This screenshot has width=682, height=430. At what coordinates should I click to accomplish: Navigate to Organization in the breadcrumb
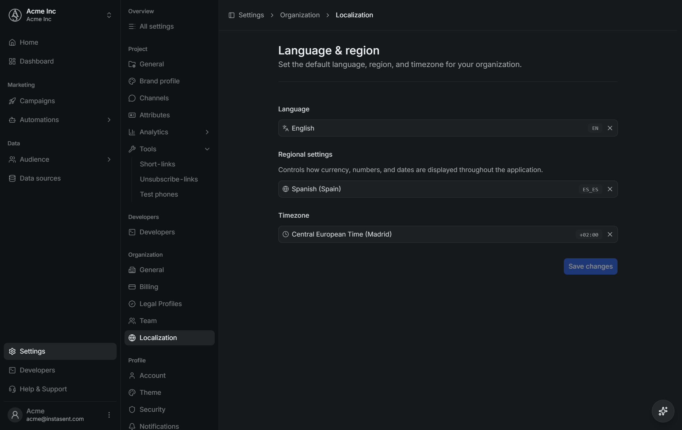(300, 15)
